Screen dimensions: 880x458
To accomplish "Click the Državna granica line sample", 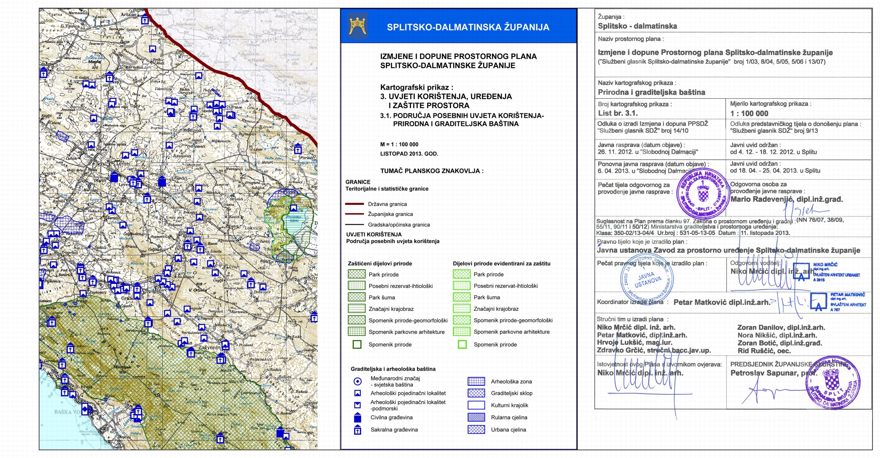I will coord(354,204).
